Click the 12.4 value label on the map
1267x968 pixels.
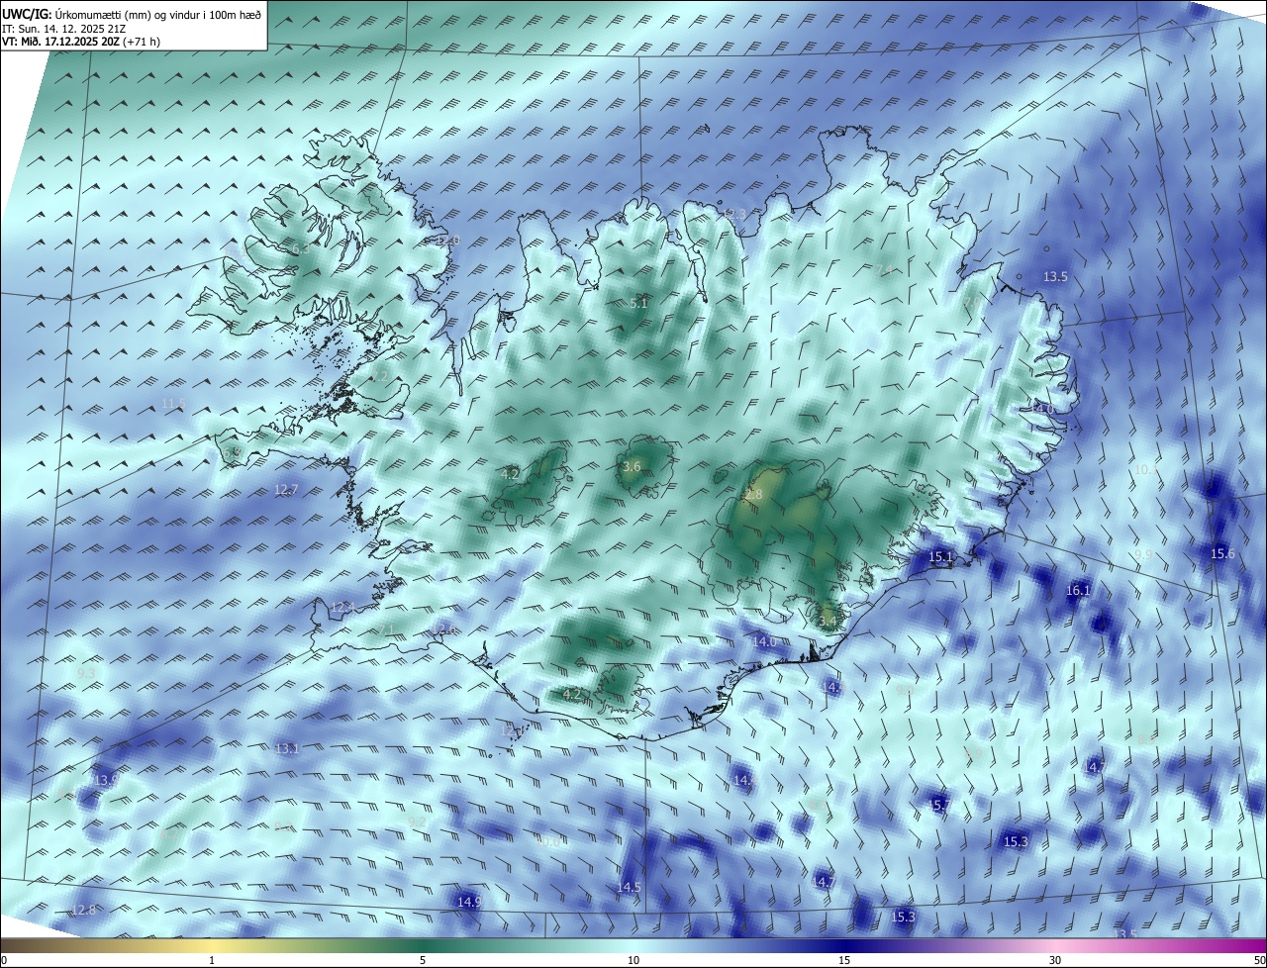tap(342, 607)
